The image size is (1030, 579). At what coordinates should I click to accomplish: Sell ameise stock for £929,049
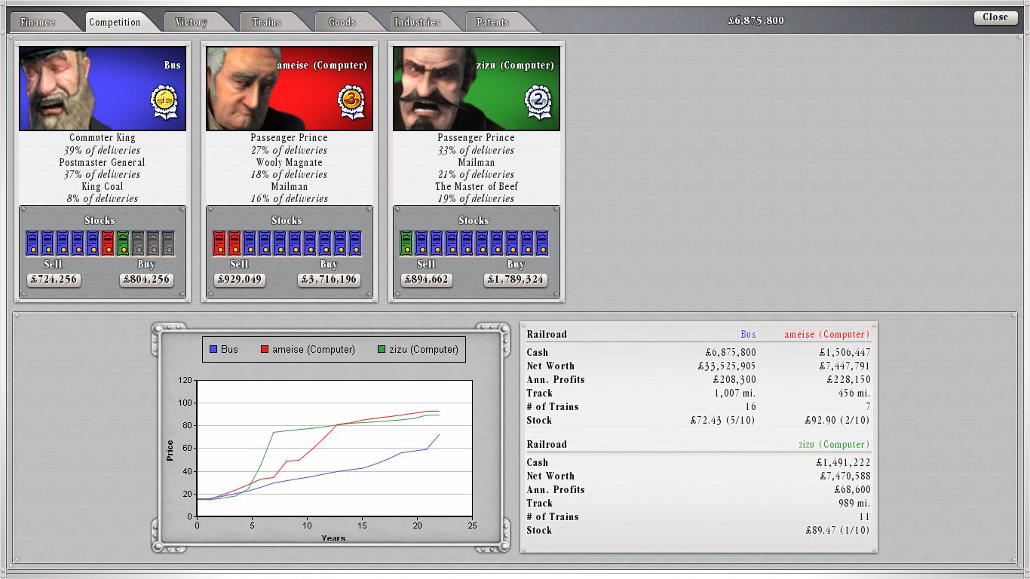[x=240, y=280]
